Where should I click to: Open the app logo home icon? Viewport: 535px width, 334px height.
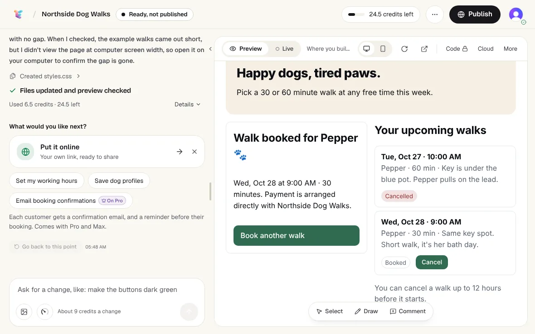tap(19, 14)
